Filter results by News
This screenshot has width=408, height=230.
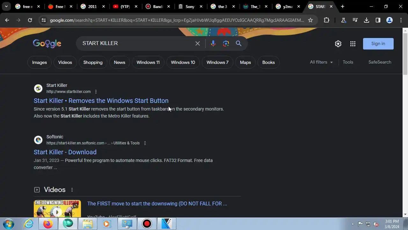pyautogui.click(x=120, y=62)
